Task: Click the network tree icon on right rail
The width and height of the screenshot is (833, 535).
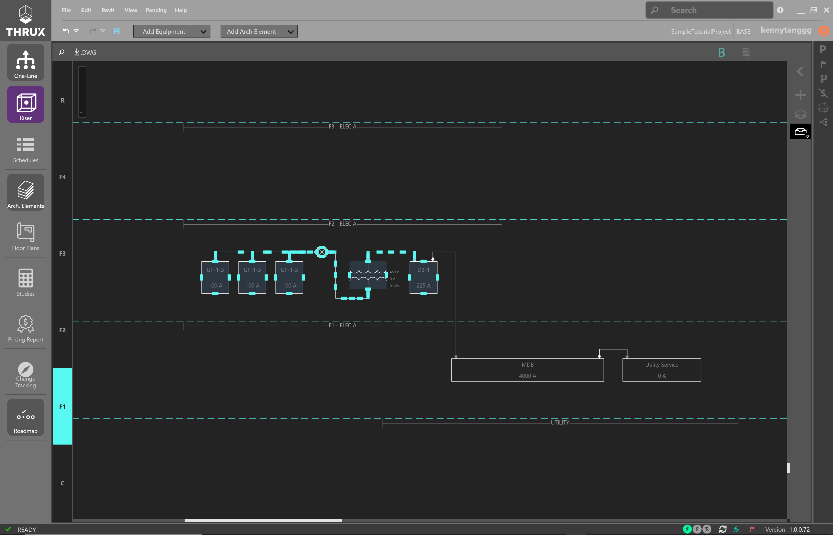Action: pos(823,122)
